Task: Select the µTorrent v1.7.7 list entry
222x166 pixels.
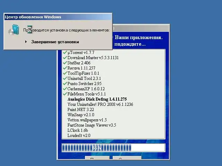Action: point(81,53)
